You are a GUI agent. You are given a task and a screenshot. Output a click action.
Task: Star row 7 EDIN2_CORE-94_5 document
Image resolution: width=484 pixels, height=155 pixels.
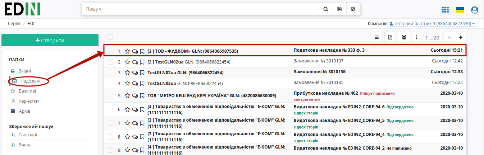coord(127,123)
